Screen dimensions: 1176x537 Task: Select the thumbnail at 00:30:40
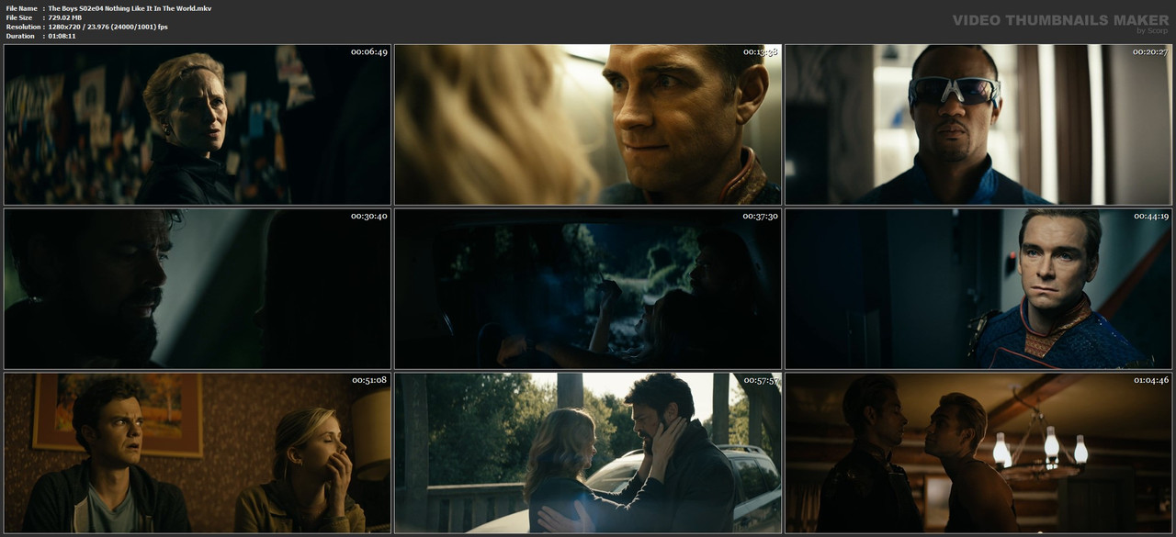[x=198, y=288]
